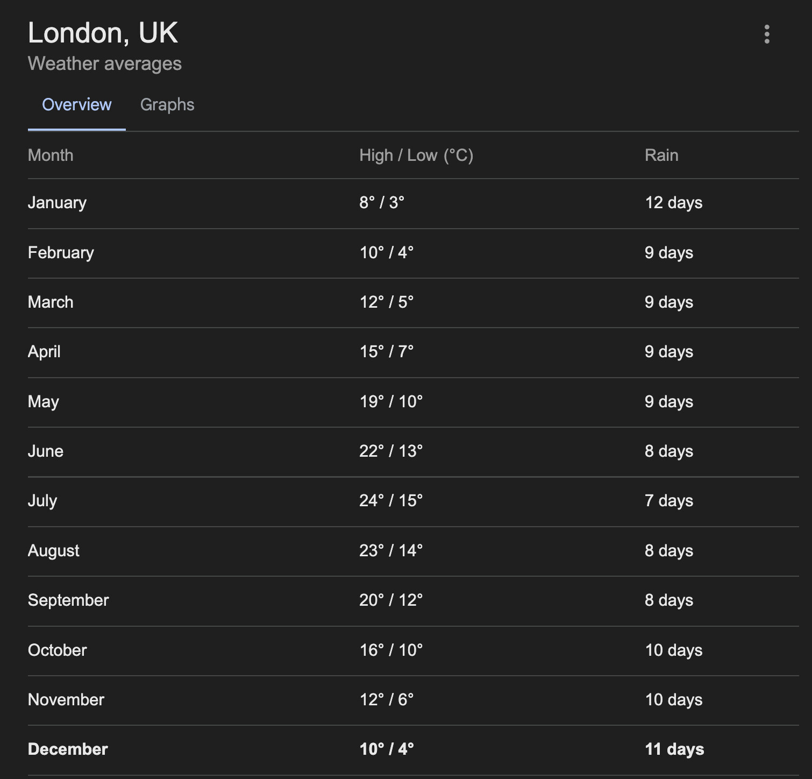The width and height of the screenshot is (812, 779).
Task: Click the London, UK heading
Action: tap(103, 33)
